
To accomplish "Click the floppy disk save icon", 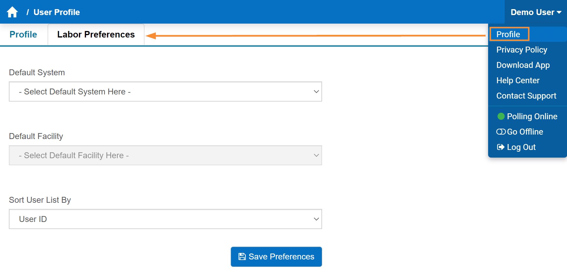I will (x=242, y=257).
